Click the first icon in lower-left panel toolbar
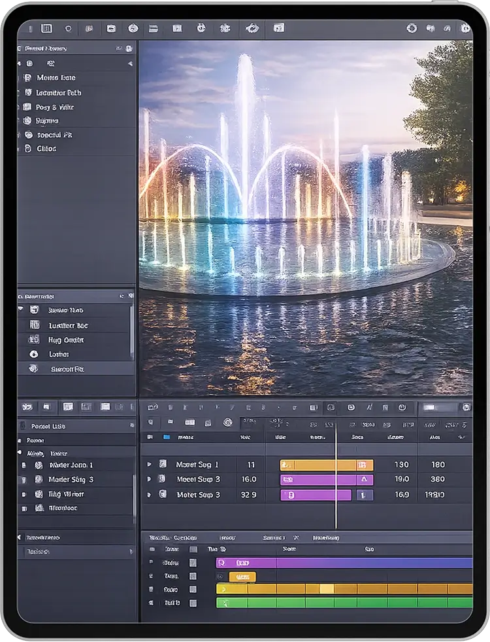 point(27,406)
